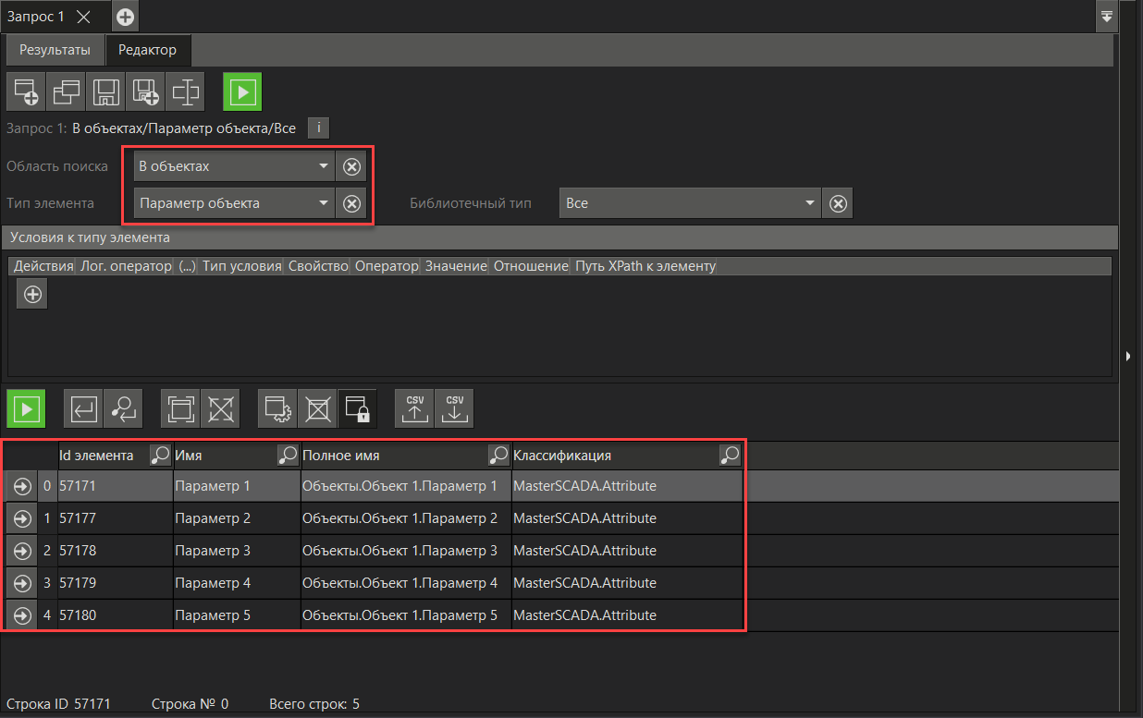Expand the 'Библиотечный тип' dropdown
This screenshot has height=718, width=1143.
[689, 203]
